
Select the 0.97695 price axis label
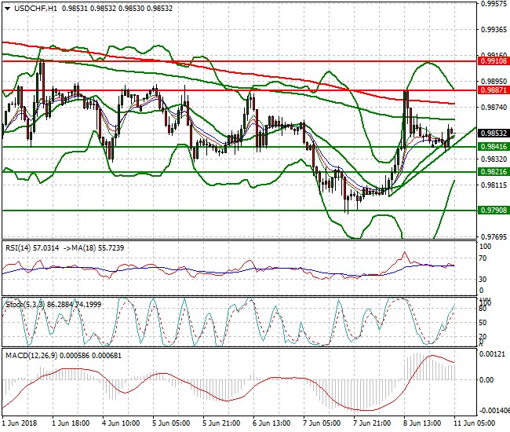tap(494, 237)
